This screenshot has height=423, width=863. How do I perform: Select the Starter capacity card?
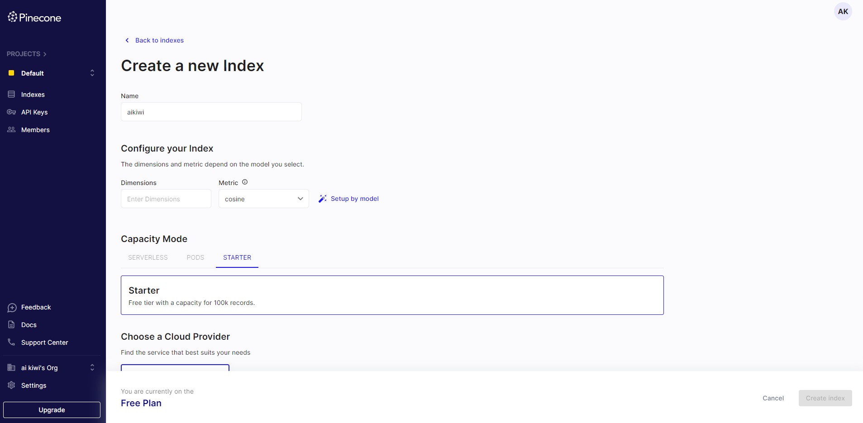(392, 295)
